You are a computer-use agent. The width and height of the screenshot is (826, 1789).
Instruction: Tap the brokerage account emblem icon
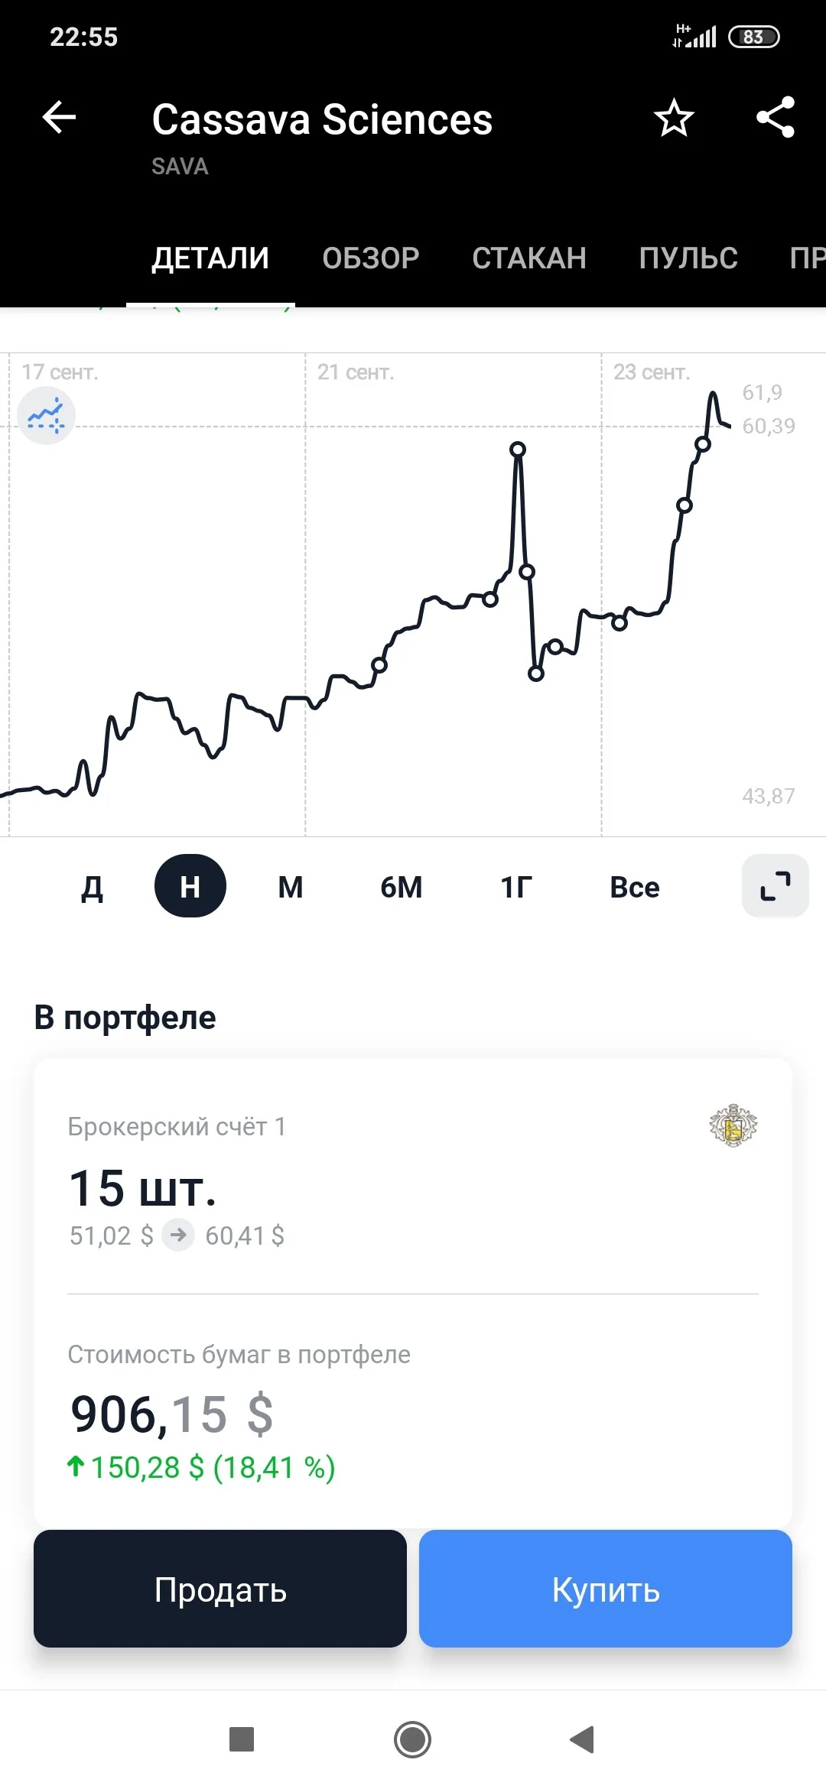click(x=733, y=1125)
